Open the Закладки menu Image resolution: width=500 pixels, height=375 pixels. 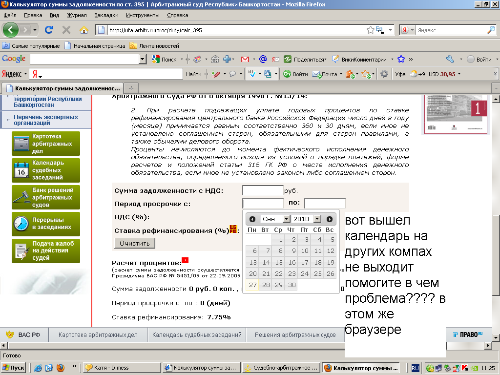click(106, 15)
